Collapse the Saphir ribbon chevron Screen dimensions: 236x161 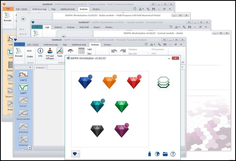point(183,62)
